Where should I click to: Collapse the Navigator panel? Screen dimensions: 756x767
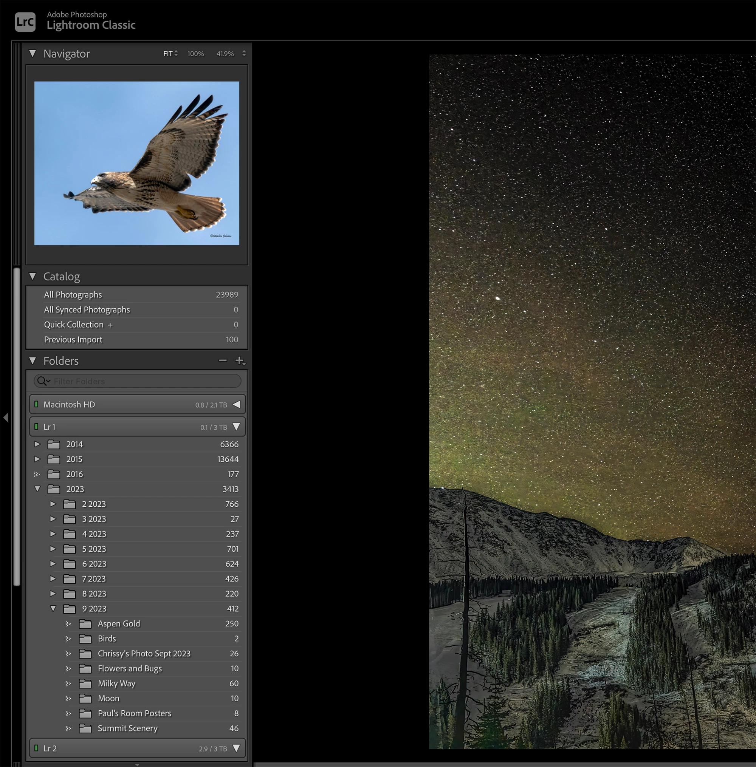(33, 53)
